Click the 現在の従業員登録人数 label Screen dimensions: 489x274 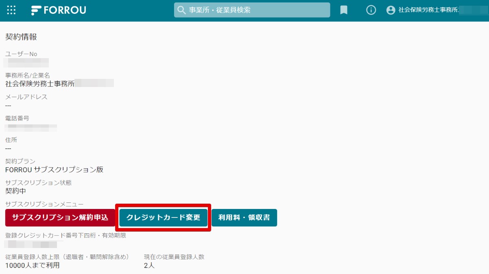(174, 257)
